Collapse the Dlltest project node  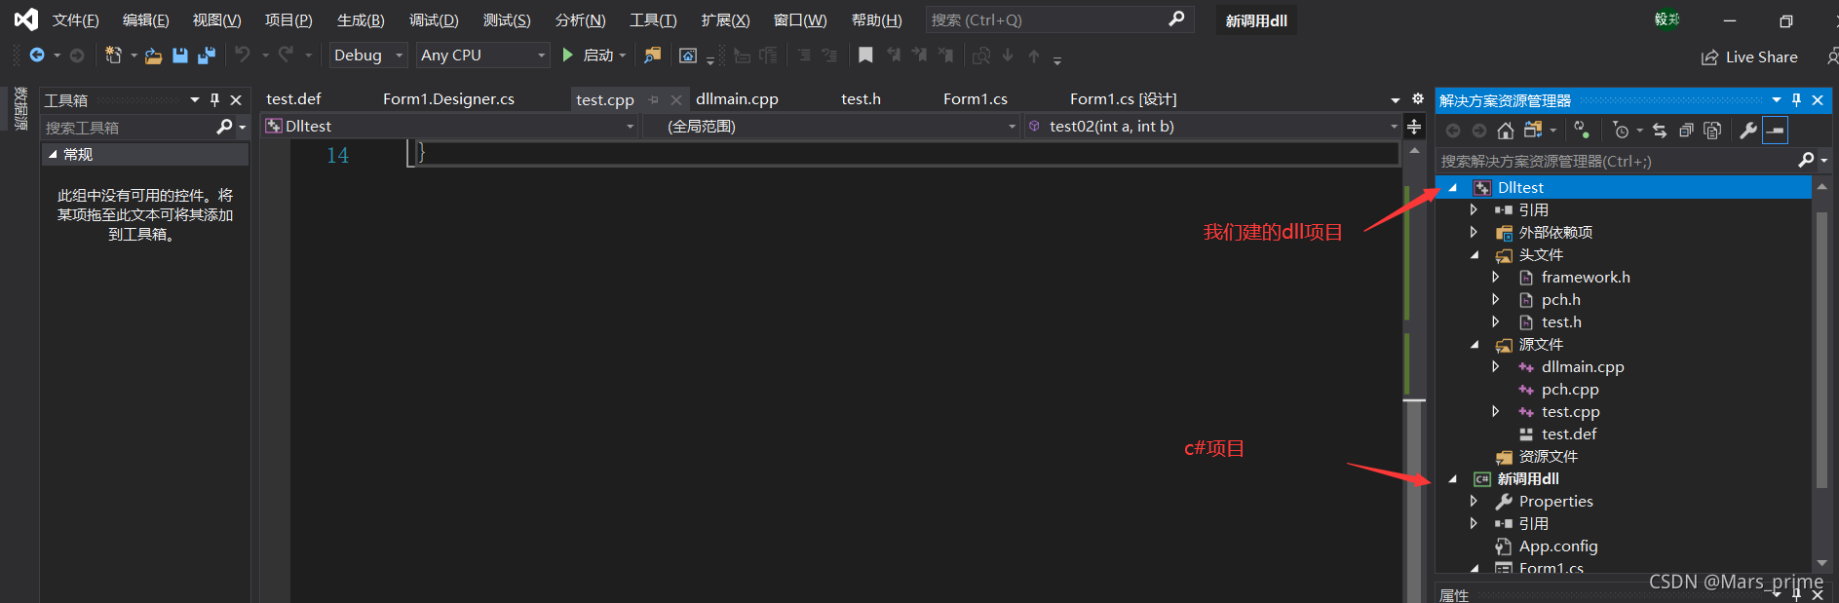1453,188
